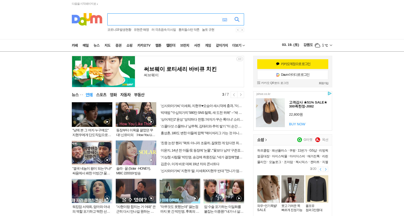Open Gmarket shopping icon
This screenshot has height=216, width=404.
click(x=300, y=140)
